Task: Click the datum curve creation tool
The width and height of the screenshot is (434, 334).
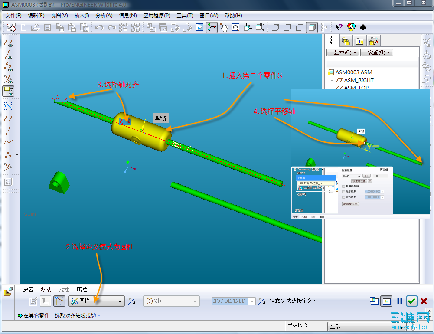Action: (8, 142)
